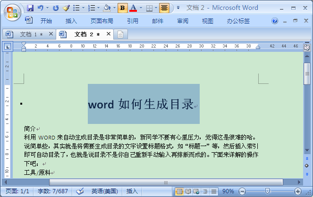Open borders dropdown arrow
Image resolution: width=313 pixels, height=197 pixels.
click(156, 8)
